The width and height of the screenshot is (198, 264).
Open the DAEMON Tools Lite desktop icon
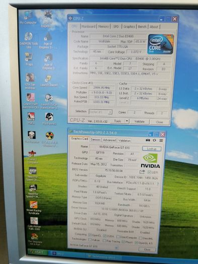coord(29,40)
